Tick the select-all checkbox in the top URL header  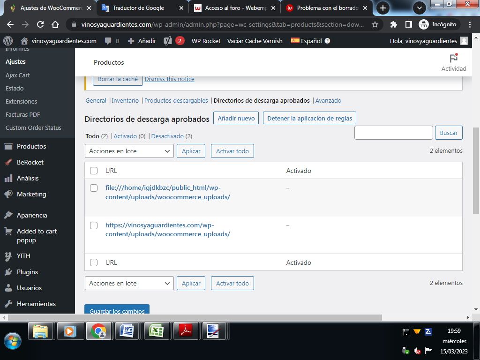click(94, 171)
